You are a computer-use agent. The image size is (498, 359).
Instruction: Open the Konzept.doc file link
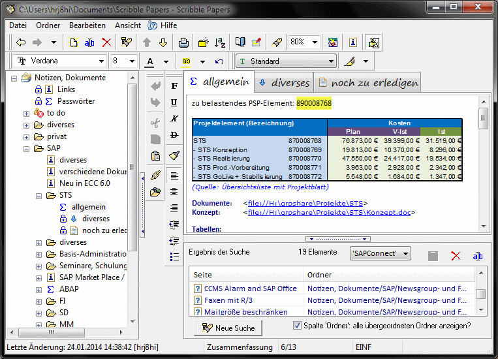331,212
